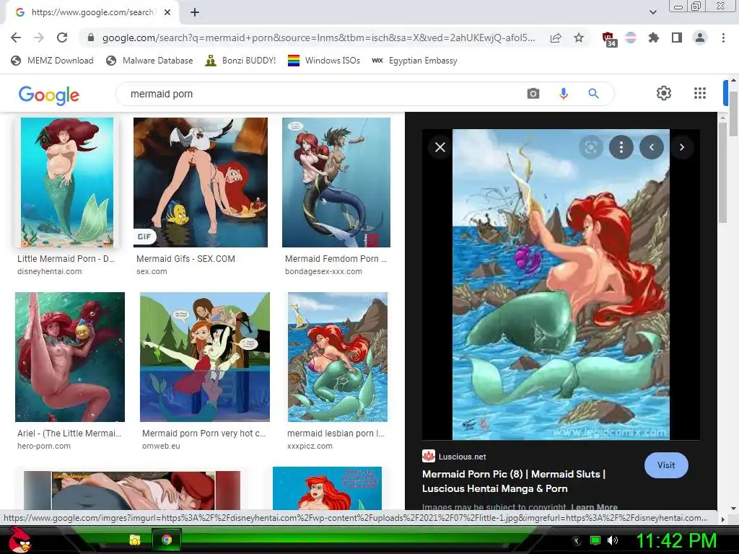Submit search with the magnifier icon
739x554 pixels.
(593, 94)
